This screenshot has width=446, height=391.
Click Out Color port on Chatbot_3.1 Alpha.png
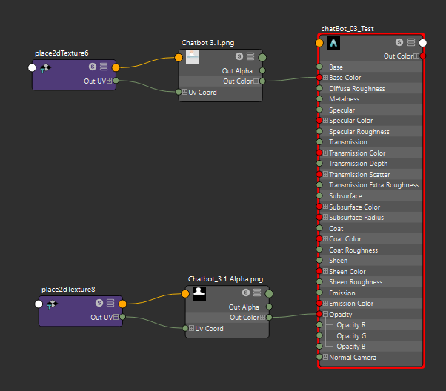click(269, 317)
